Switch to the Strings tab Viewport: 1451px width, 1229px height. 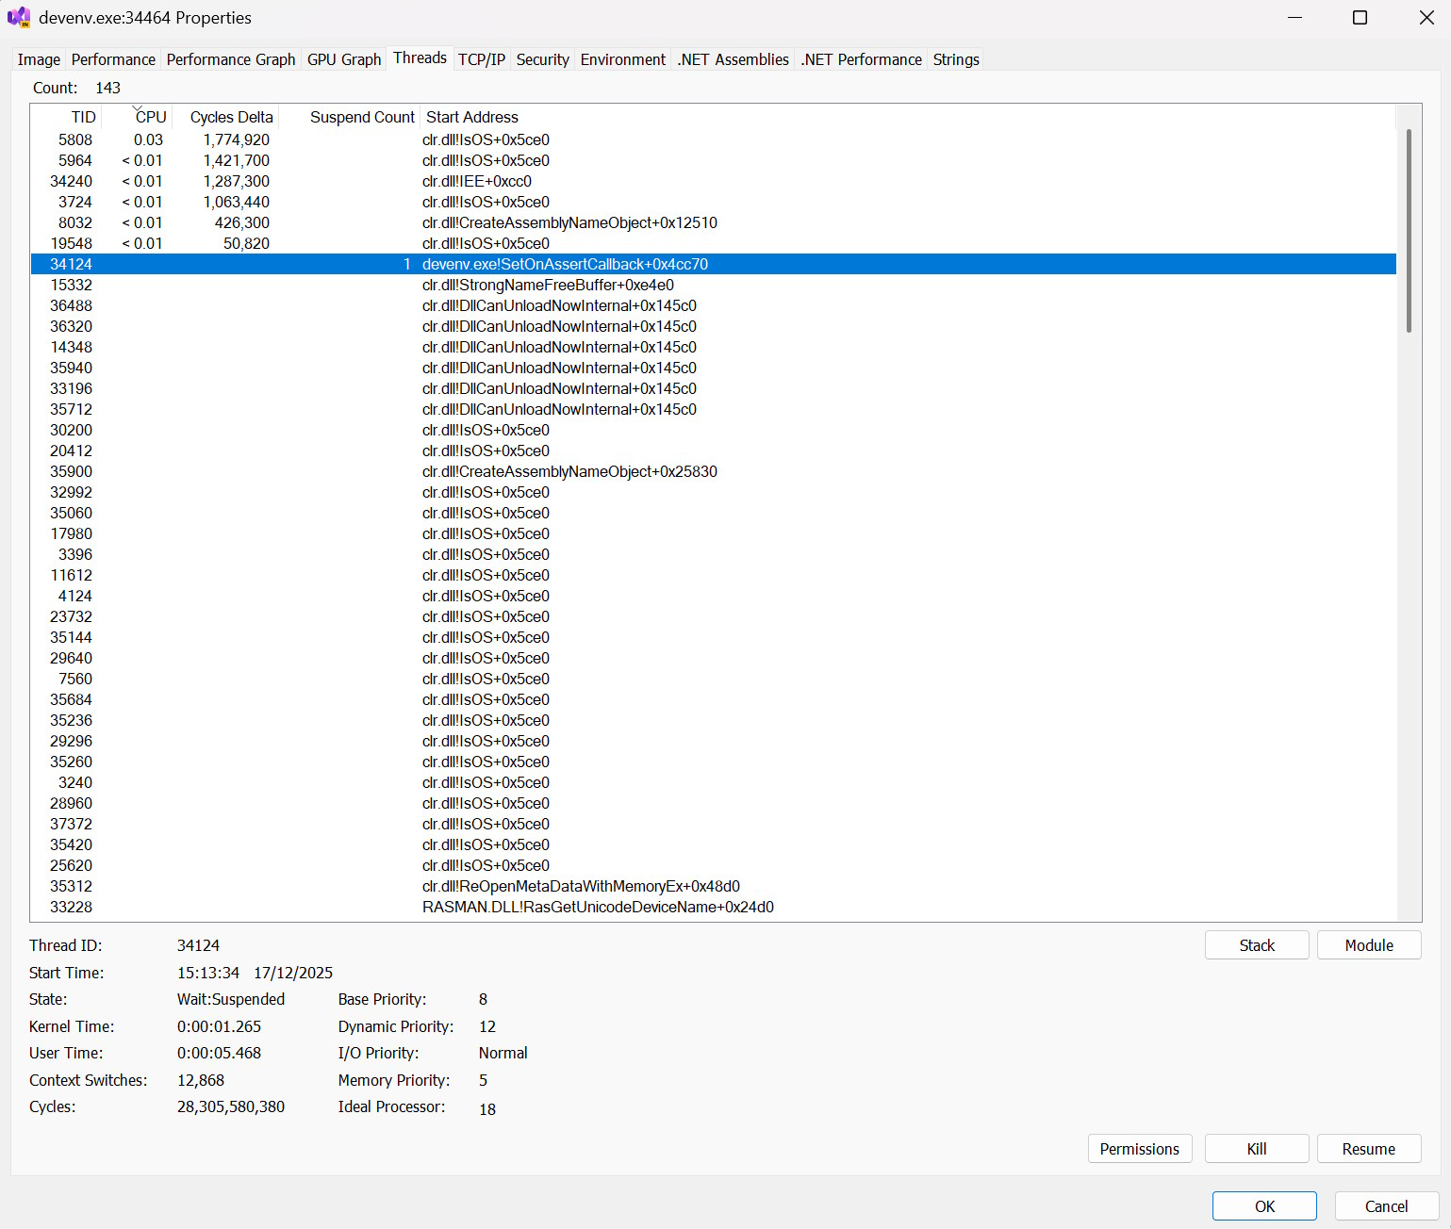click(956, 59)
